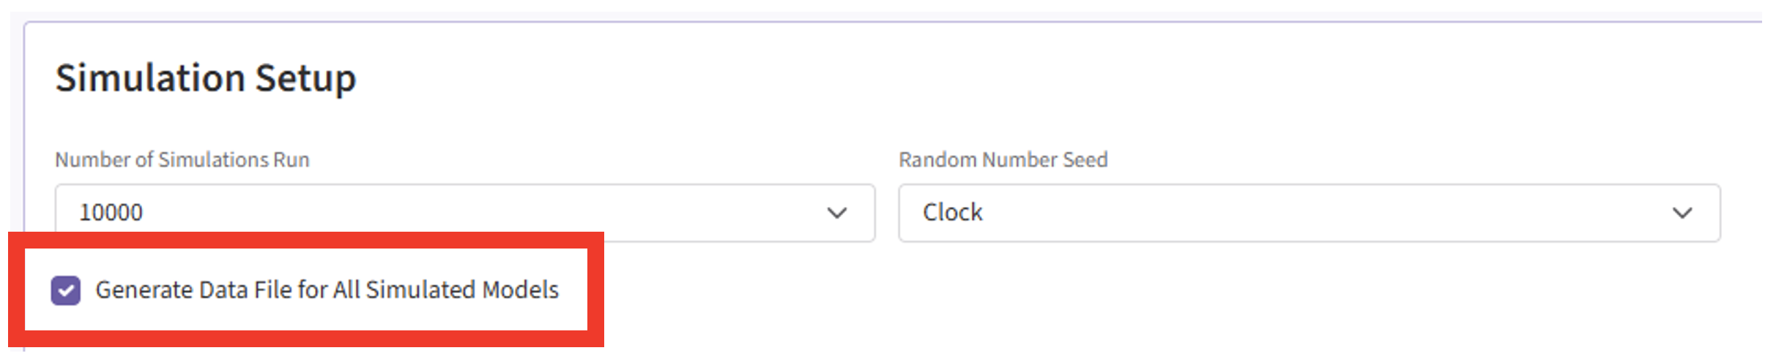Screen dimensions: 1787x364
Task: Click the word 'Run' in the field label
Action: tap(291, 159)
